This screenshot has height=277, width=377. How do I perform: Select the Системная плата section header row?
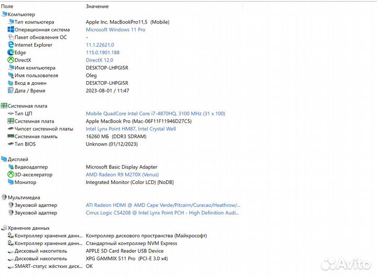coord(27,106)
